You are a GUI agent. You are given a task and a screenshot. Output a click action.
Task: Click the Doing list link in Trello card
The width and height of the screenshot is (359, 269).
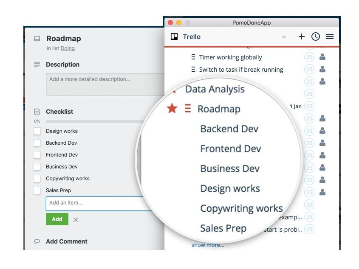tap(68, 48)
